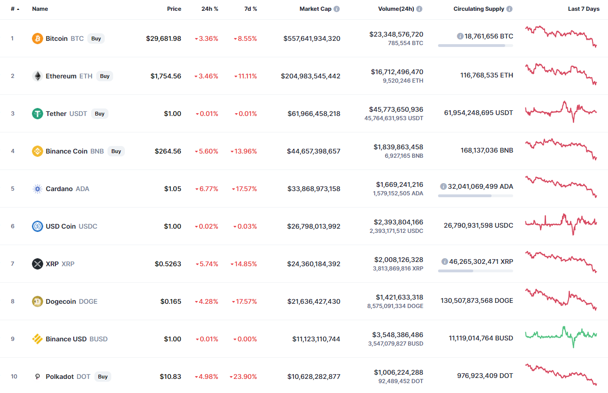The width and height of the screenshot is (608, 393).
Task: Sort by Name column header
Action: tap(40, 9)
